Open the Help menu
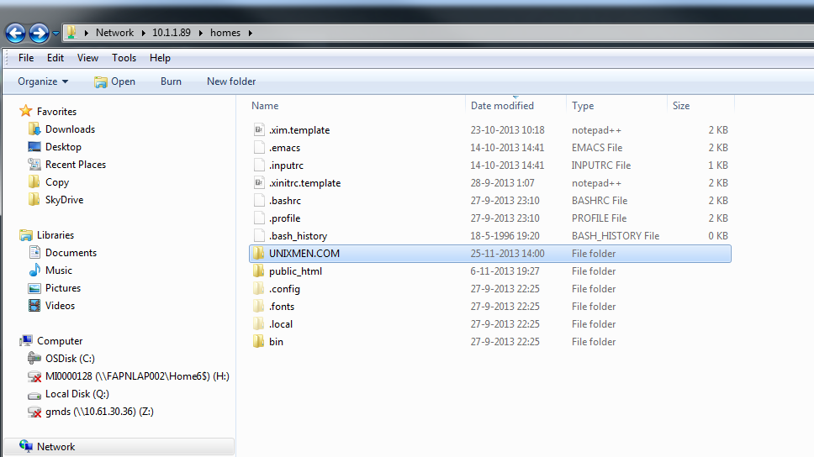The width and height of the screenshot is (814, 457). pos(160,58)
